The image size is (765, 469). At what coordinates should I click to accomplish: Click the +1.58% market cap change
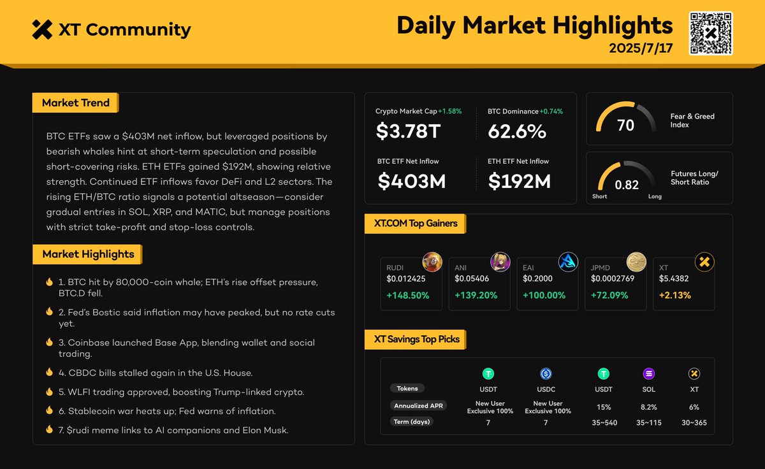click(x=449, y=111)
